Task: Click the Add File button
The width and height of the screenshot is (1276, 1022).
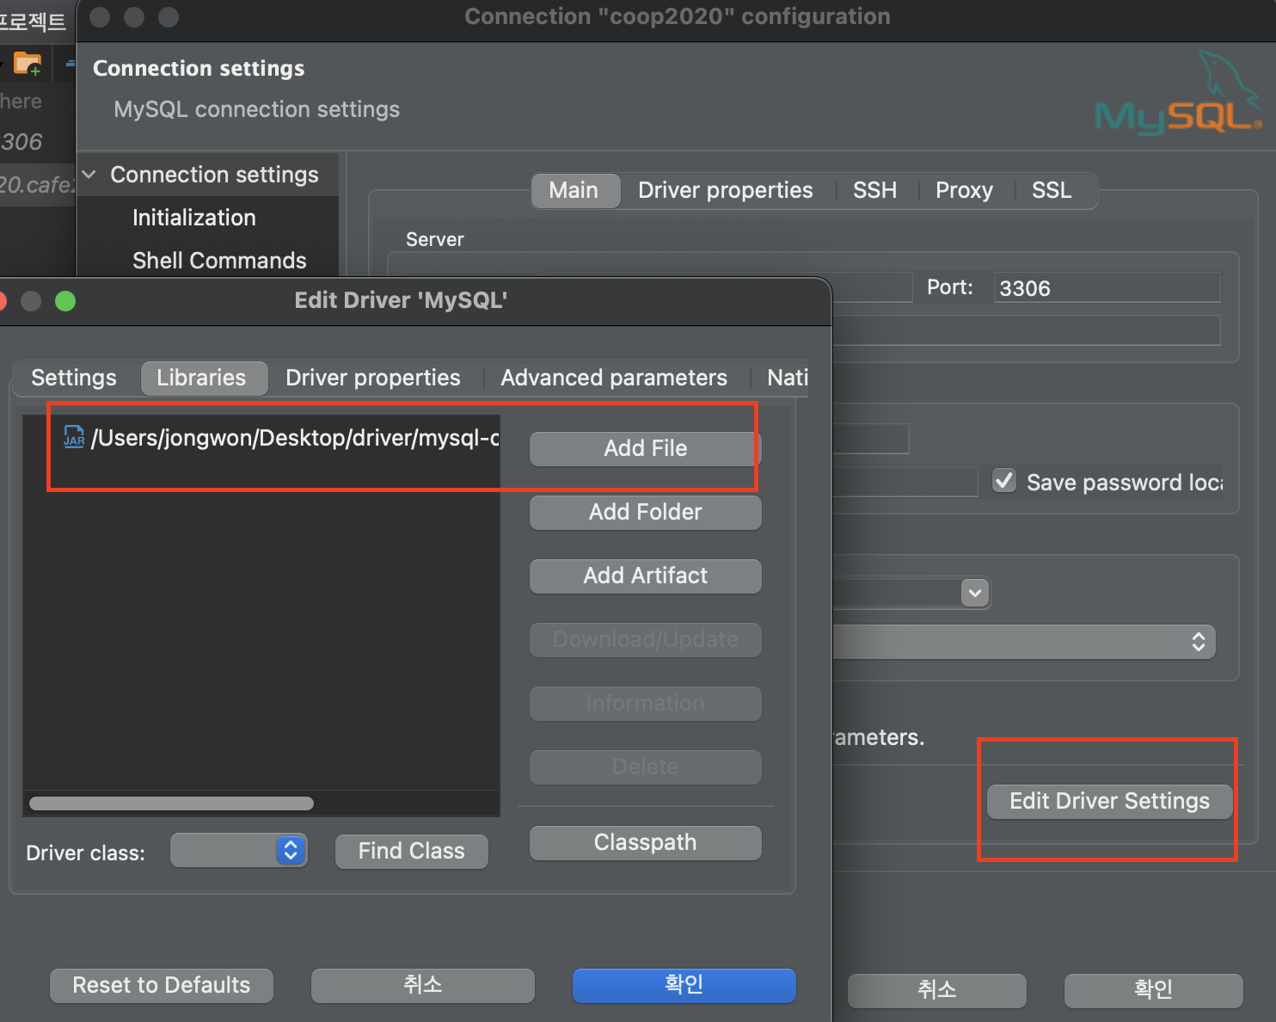Action: click(x=646, y=448)
